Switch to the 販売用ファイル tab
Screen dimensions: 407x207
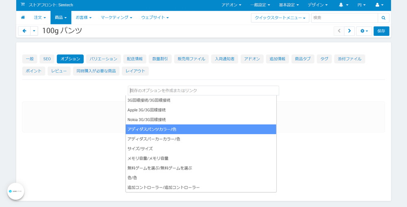click(191, 59)
